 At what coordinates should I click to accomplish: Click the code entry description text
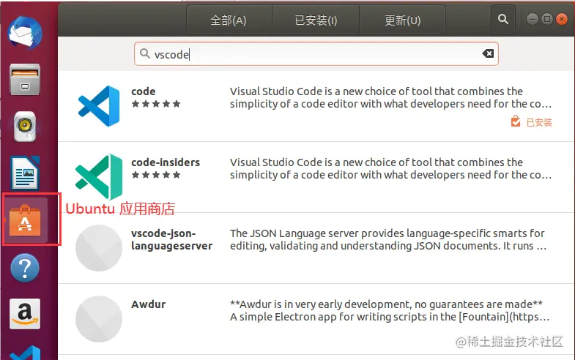point(390,97)
